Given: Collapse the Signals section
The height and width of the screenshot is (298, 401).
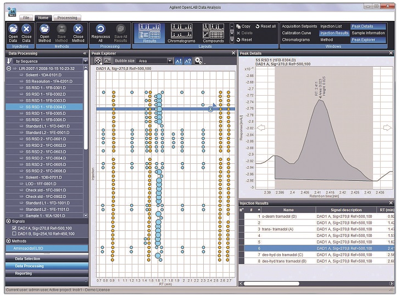Looking at the screenshot, I should (8, 221).
